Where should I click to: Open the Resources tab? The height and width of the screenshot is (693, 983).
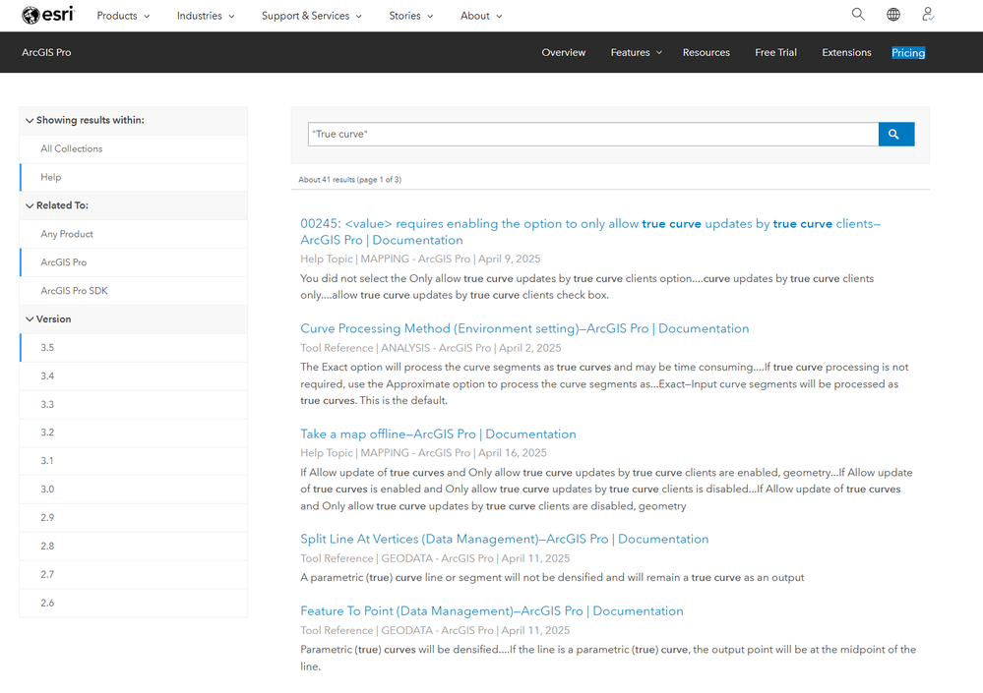706,52
